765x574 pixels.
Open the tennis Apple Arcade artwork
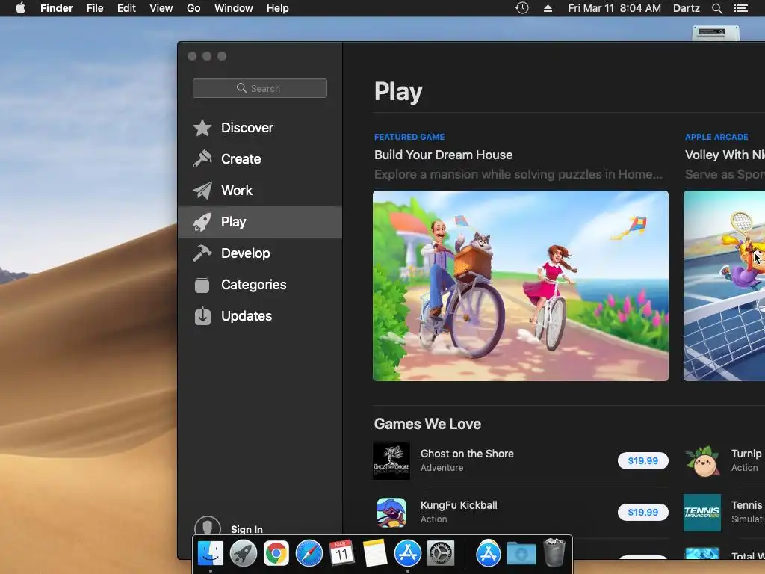[724, 286]
